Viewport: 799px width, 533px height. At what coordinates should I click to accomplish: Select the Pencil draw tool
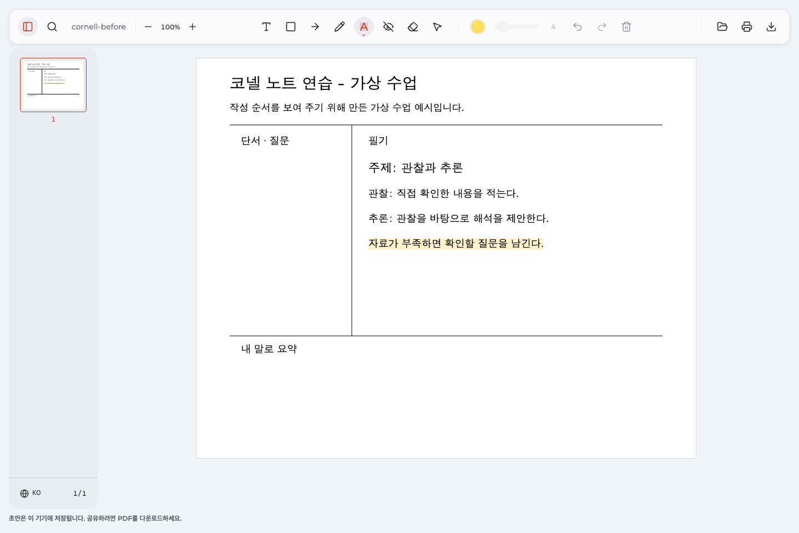pyautogui.click(x=340, y=27)
